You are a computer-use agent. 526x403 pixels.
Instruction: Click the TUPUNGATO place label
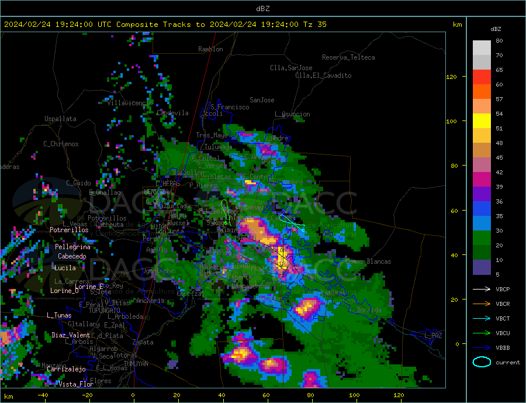pyautogui.click(x=104, y=311)
